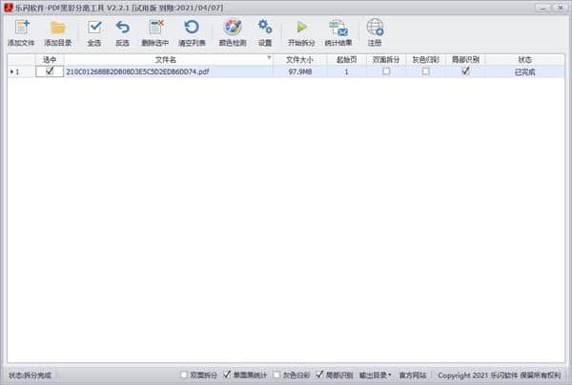Click the row 1 indicator arrow
The height and width of the screenshot is (385, 572).
pyautogui.click(x=11, y=72)
